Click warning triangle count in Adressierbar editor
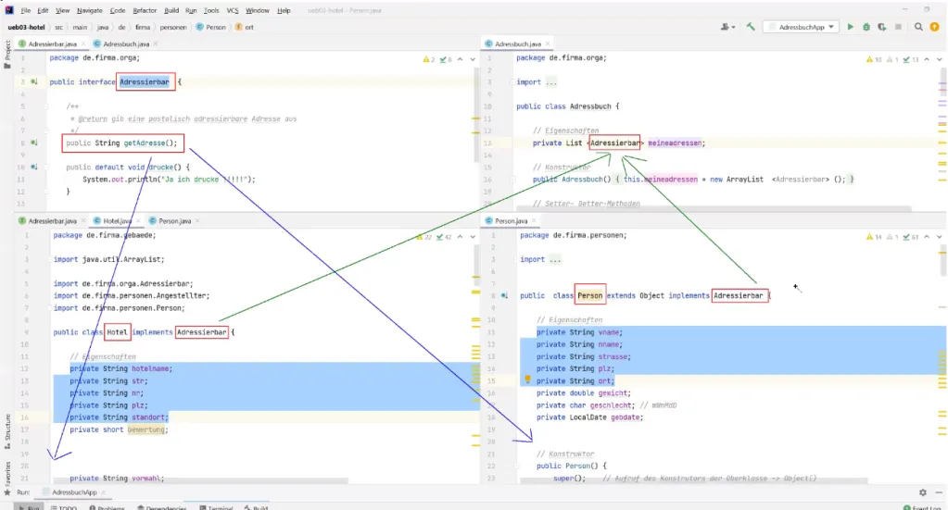Screen dimensions: 948x510 [x=429, y=59]
